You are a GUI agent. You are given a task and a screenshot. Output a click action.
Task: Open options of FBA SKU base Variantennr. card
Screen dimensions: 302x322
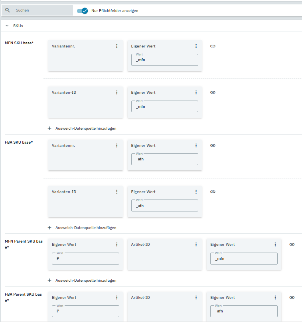[117, 146]
